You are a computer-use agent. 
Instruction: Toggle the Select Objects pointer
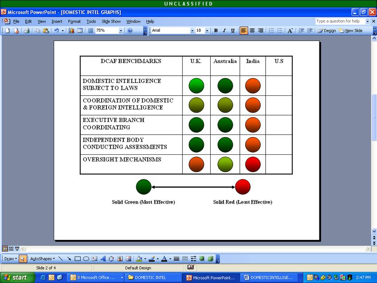click(x=23, y=259)
